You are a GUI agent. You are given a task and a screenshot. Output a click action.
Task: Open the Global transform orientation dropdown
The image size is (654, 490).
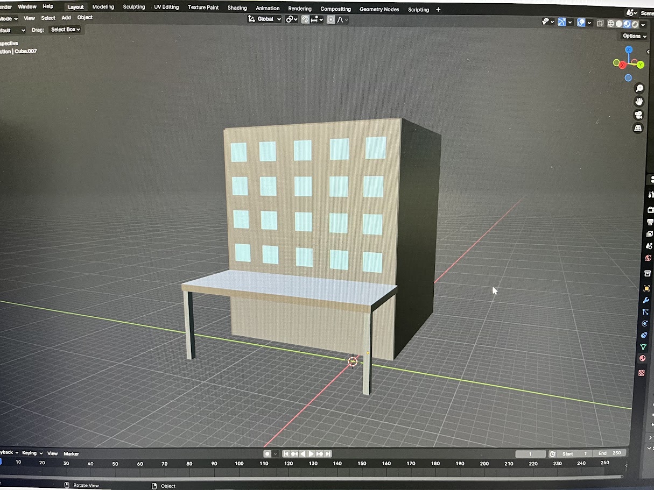[x=265, y=19]
